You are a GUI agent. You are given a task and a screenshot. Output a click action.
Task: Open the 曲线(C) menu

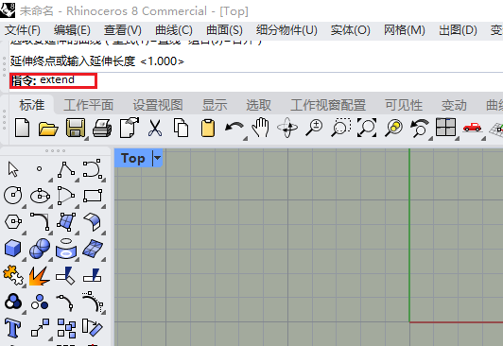174,30
